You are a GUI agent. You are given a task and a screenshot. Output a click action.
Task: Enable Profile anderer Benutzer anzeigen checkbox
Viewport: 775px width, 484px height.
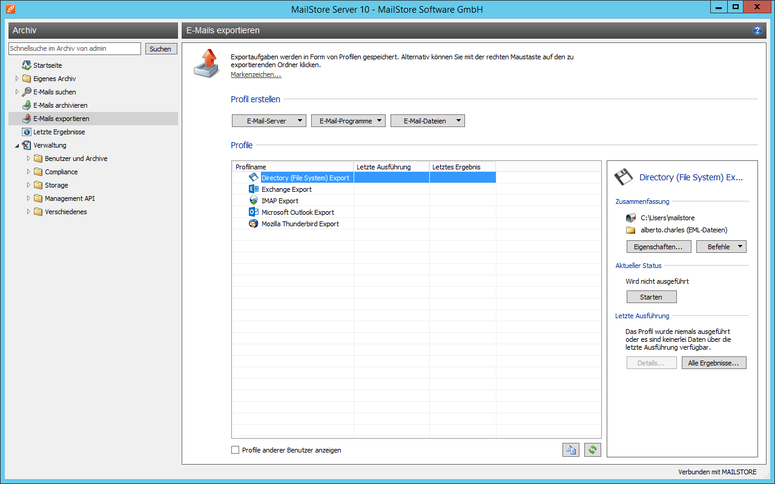tap(236, 450)
